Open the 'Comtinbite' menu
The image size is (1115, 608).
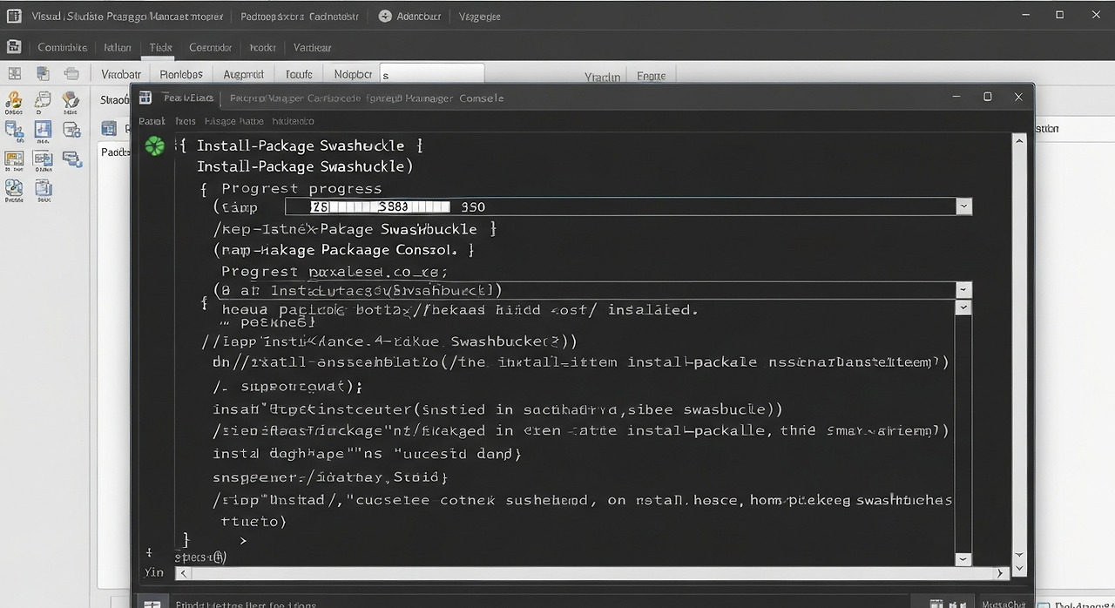click(63, 48)
